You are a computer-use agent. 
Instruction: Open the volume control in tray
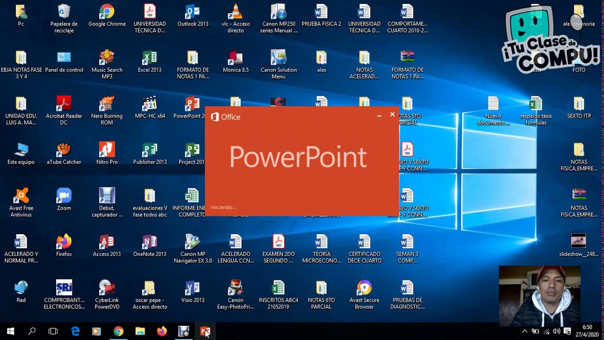tap(556, 331)
